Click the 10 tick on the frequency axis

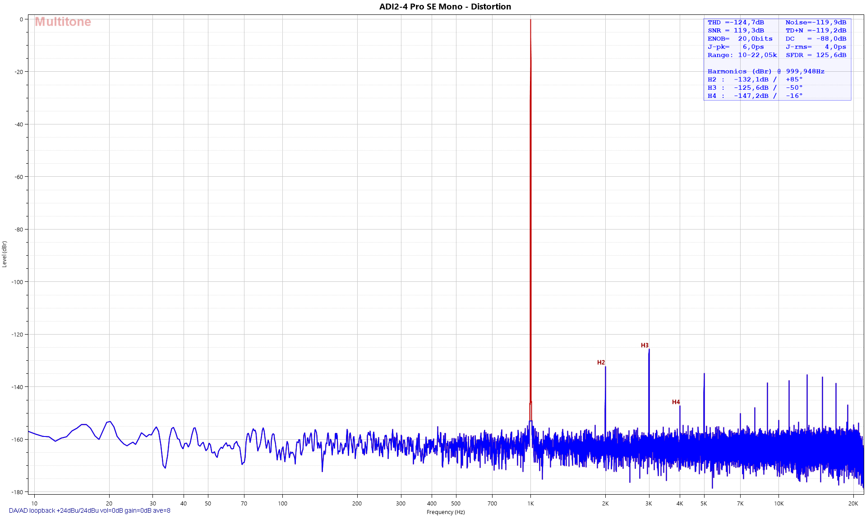[x=34, y=504]
